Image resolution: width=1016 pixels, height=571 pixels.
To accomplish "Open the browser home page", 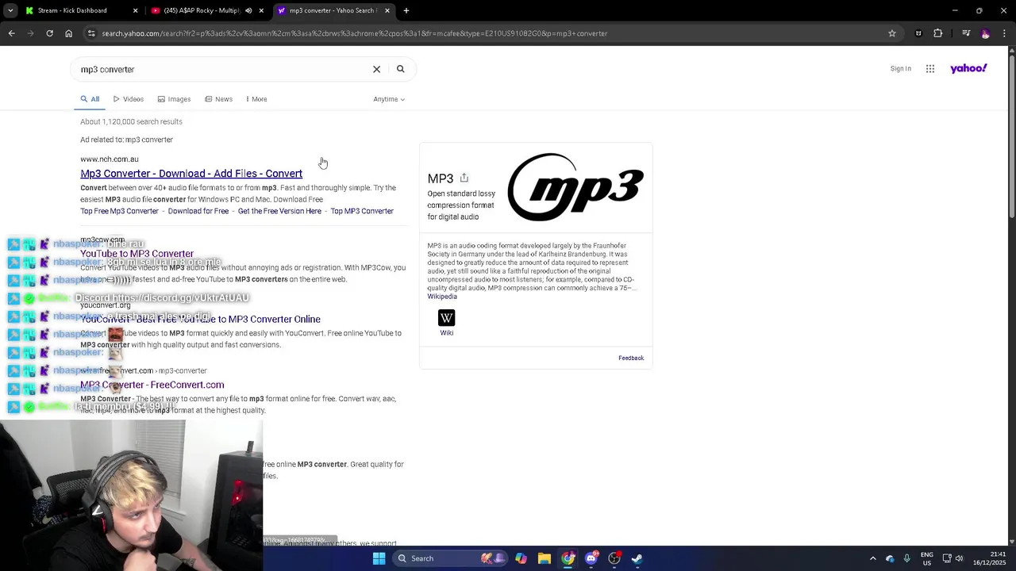I will (68, 33).
